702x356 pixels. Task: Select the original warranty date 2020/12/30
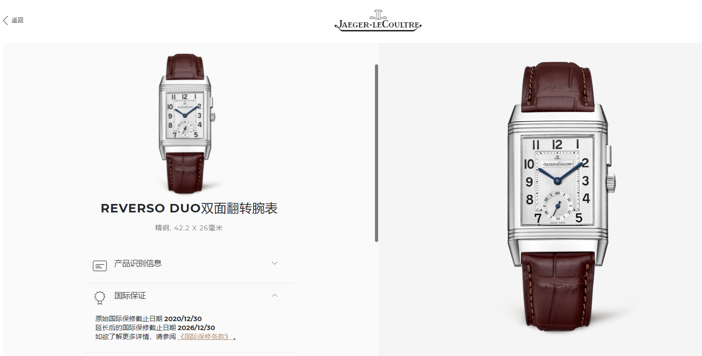click(183, 319)
